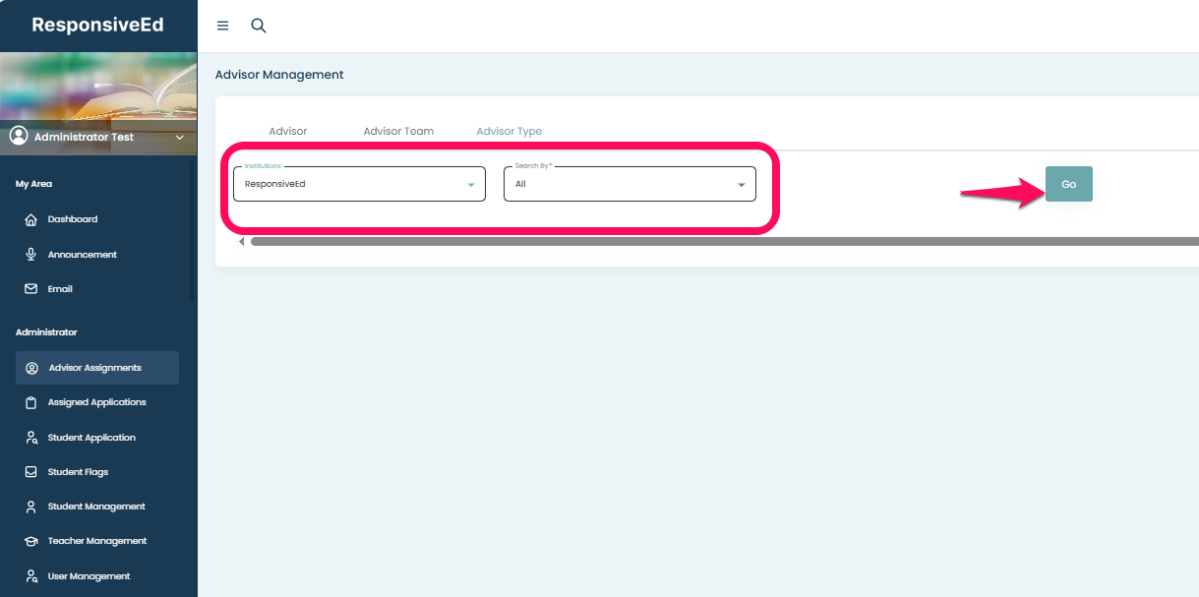The image size is (1199, 597).
Task: Switch to the Advisor tab
Action: 288,131
